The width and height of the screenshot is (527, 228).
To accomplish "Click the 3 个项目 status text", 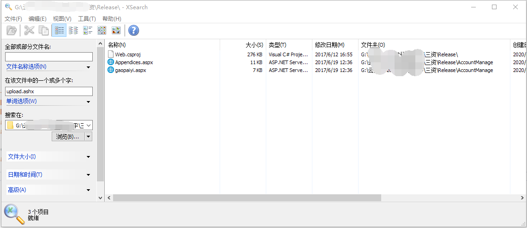I will [38, 212].
